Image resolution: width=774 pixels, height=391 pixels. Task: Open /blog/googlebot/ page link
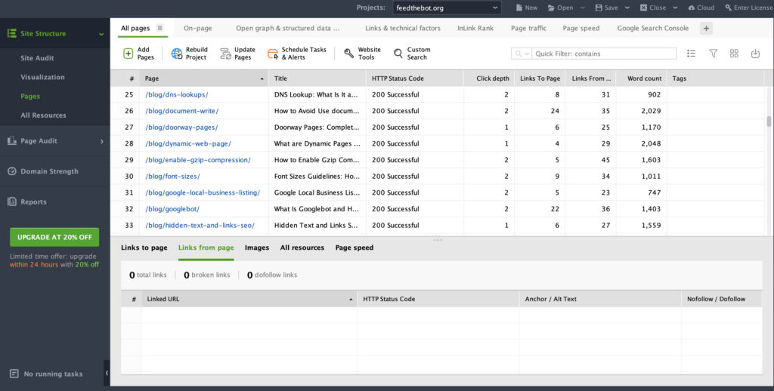172,209
